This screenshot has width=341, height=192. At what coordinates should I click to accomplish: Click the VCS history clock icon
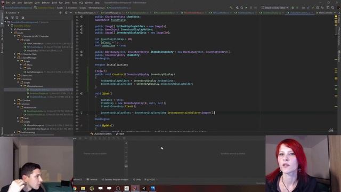(x=318, y=7)
